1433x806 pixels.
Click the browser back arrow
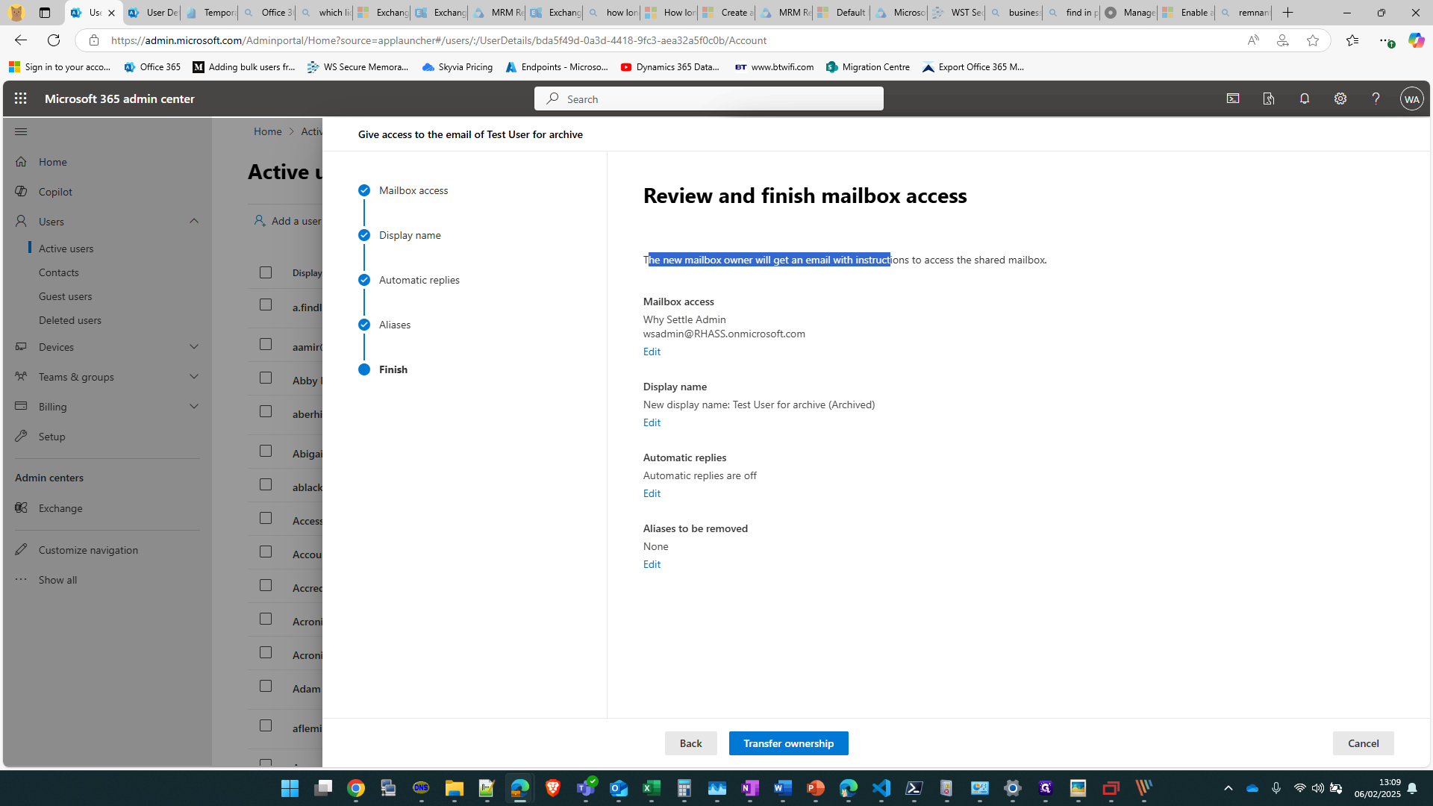point(21,40)
